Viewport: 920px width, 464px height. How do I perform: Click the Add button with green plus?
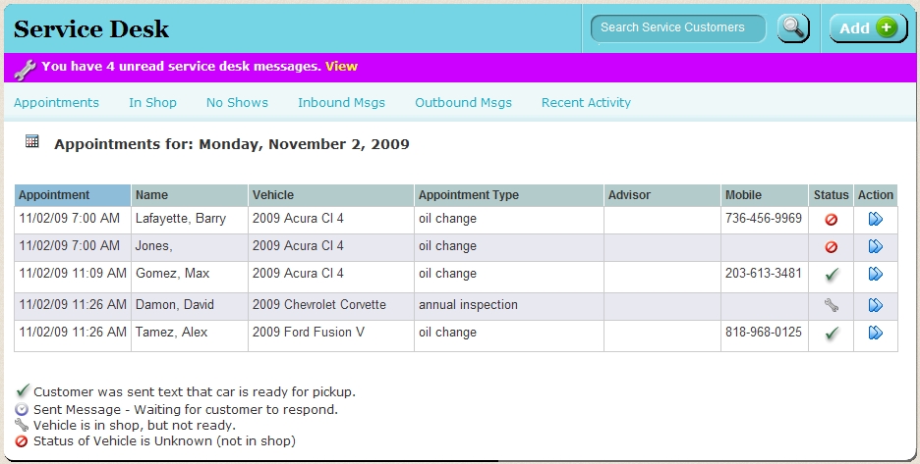point(868,28)
